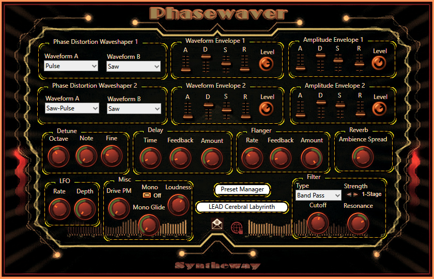Open the website globe icon
434x279 pixels.
[x=237, y=227]
